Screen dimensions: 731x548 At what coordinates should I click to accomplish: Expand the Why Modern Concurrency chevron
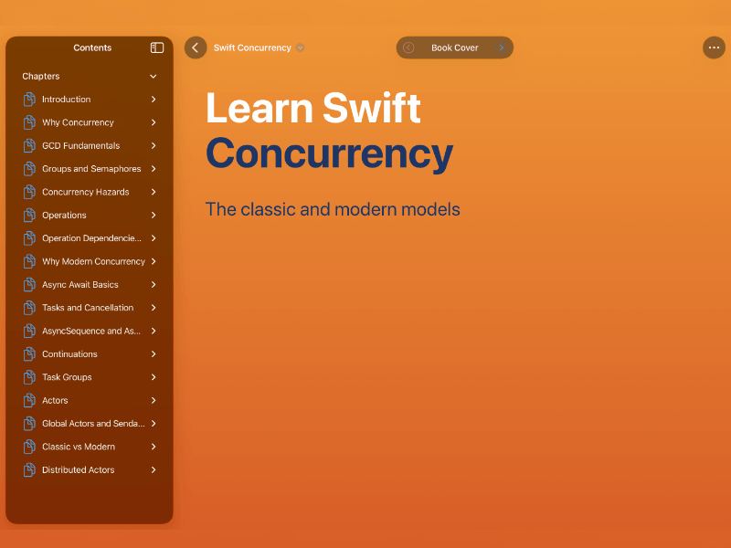click(154, 261)
